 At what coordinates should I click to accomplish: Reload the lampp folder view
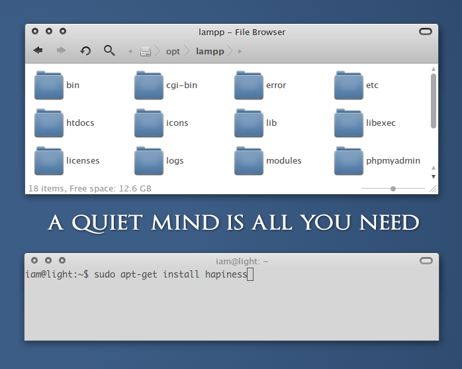[x=85, y=51]
